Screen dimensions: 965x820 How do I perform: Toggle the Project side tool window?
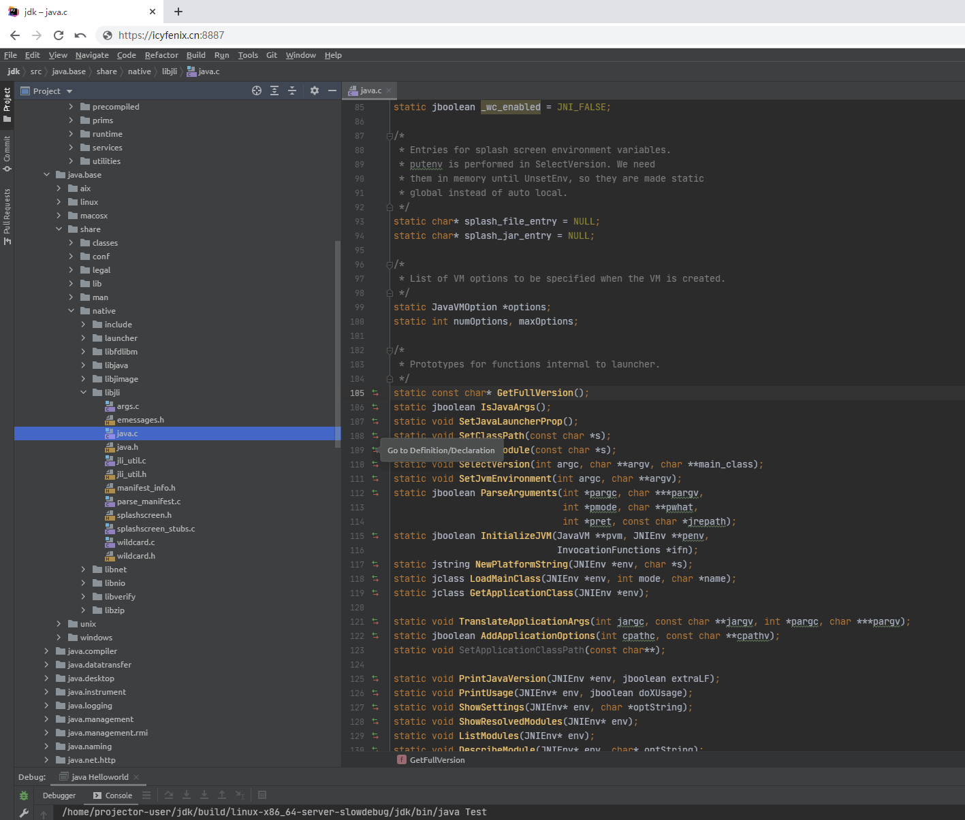click(7, 105)
